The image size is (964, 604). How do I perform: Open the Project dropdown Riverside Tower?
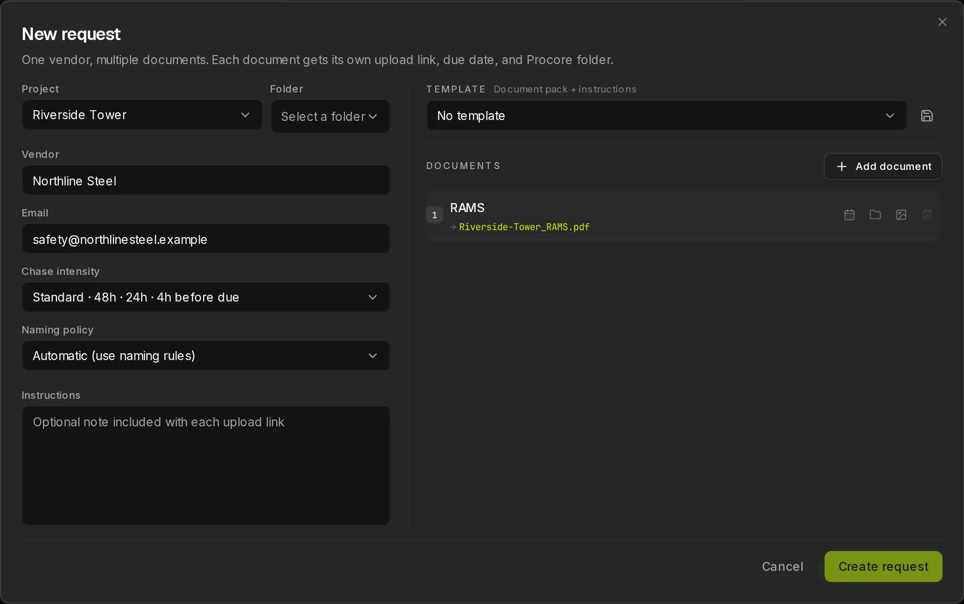point(142,115)
